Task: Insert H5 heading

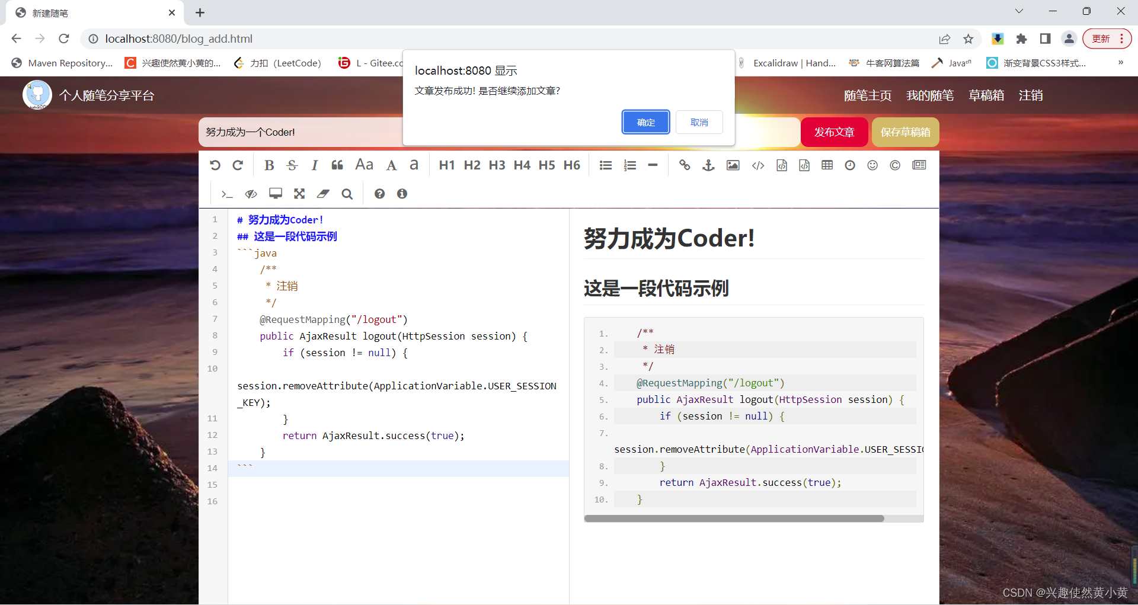Action: pyautogui.click(x=546, y=165)
